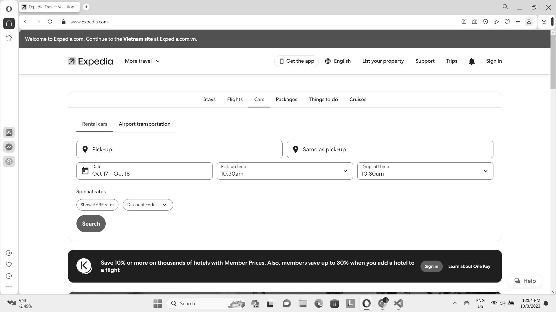This screenshot has width=556, height=312.
Task: Click the ad blocker shield icon
Action: (486, 22)
